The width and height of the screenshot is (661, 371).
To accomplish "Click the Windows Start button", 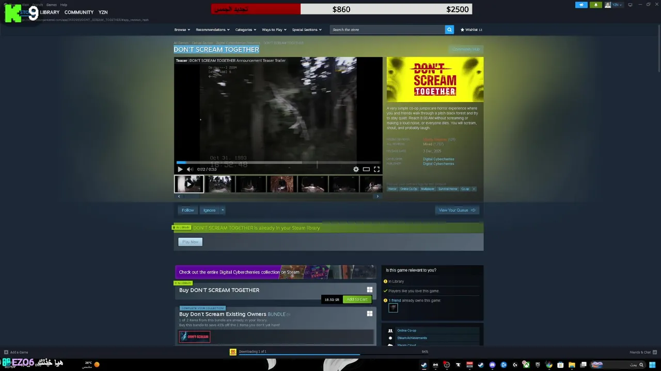I will [x=652, y=365].
